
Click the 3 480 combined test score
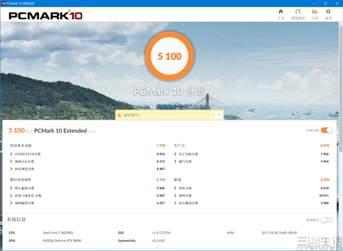tap(325, 203)
